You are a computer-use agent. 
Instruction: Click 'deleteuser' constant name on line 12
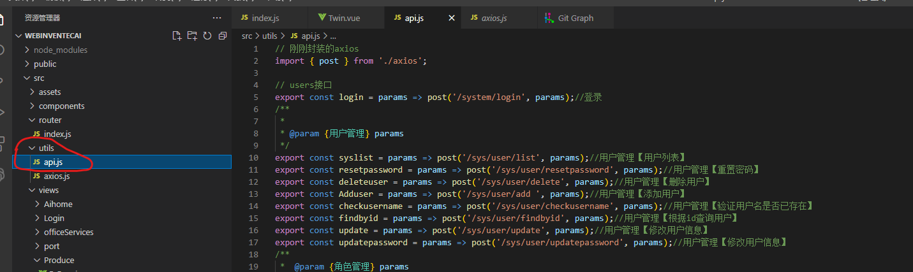tap(363, 182)
